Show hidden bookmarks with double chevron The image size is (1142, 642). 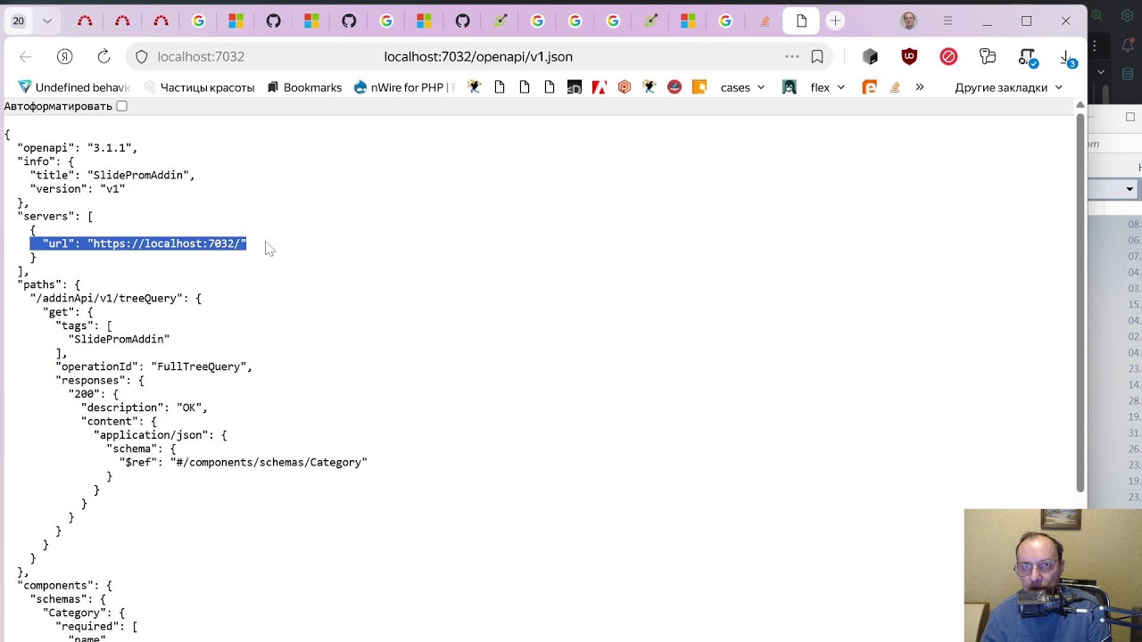tap(920, 87)
